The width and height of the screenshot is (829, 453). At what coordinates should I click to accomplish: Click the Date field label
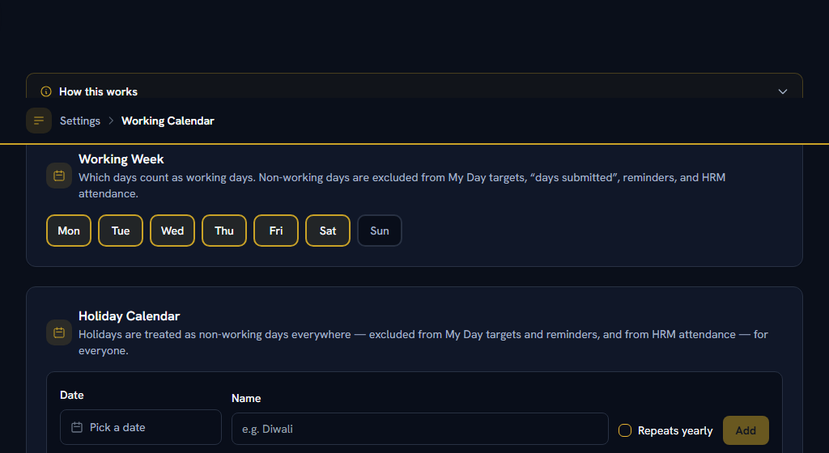[72, 395]
